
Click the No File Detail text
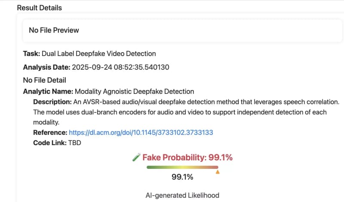click(44, 80)
